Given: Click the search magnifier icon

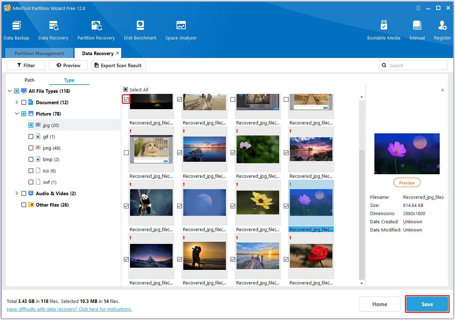Looking at the screenshot, I should click(x=384, y=65).
